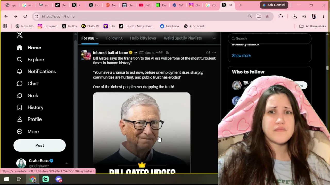Click the gold verified badge on the post
This screenshot has width=330, height=185.
click(131, 53)
